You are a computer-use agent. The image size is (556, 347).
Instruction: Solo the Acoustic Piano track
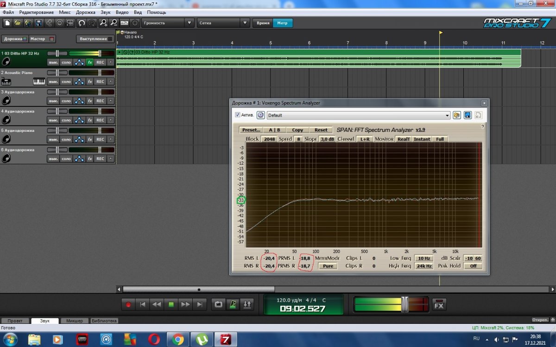tap(66, 81)
